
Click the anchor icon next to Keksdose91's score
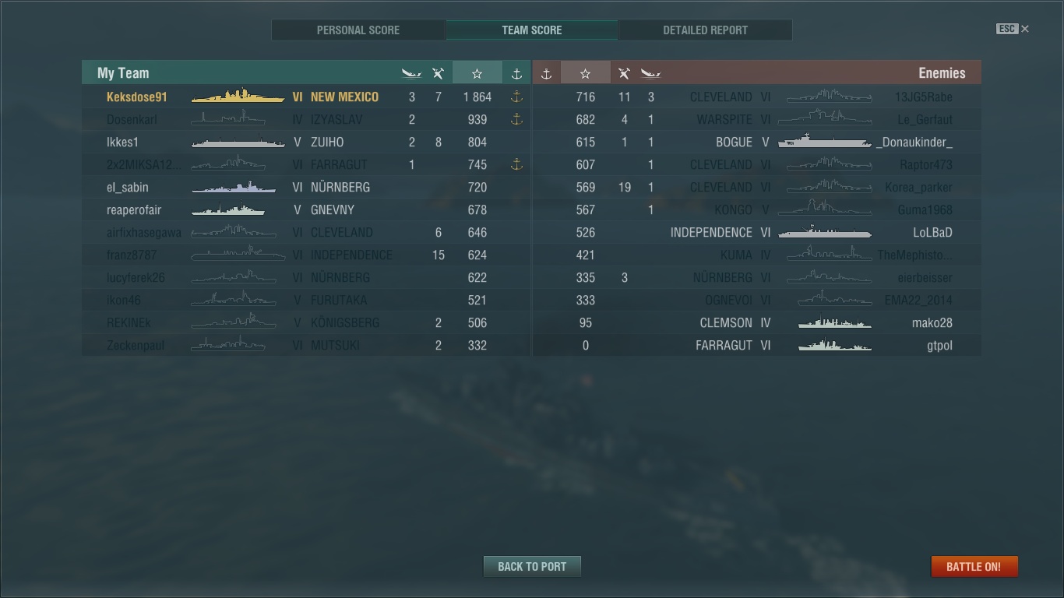(516, 97)
